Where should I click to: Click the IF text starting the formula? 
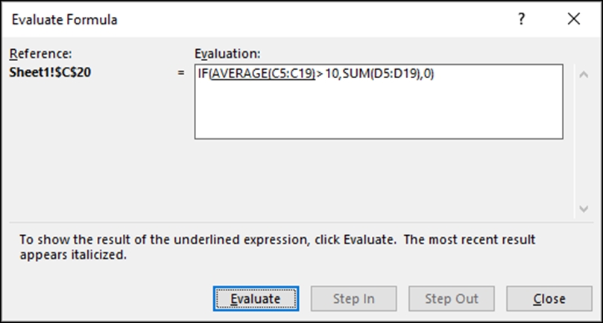click(203, 74)
